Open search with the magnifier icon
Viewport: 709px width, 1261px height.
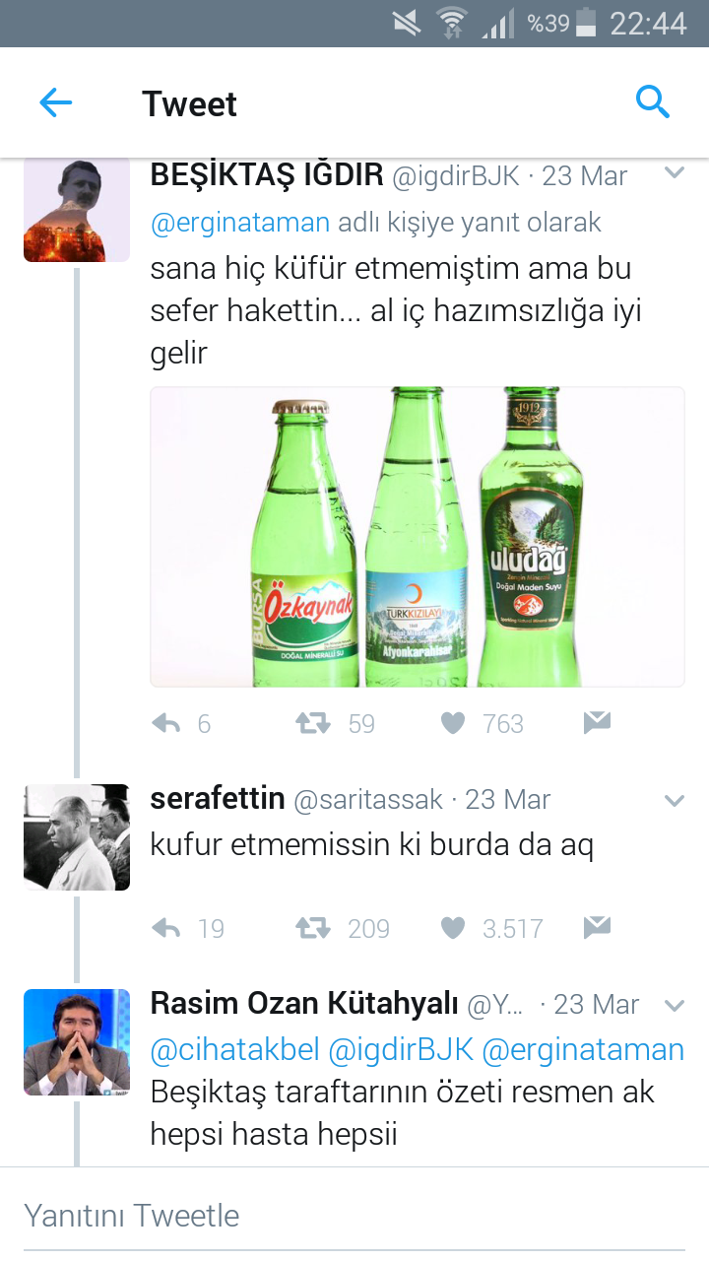[653, 101]
